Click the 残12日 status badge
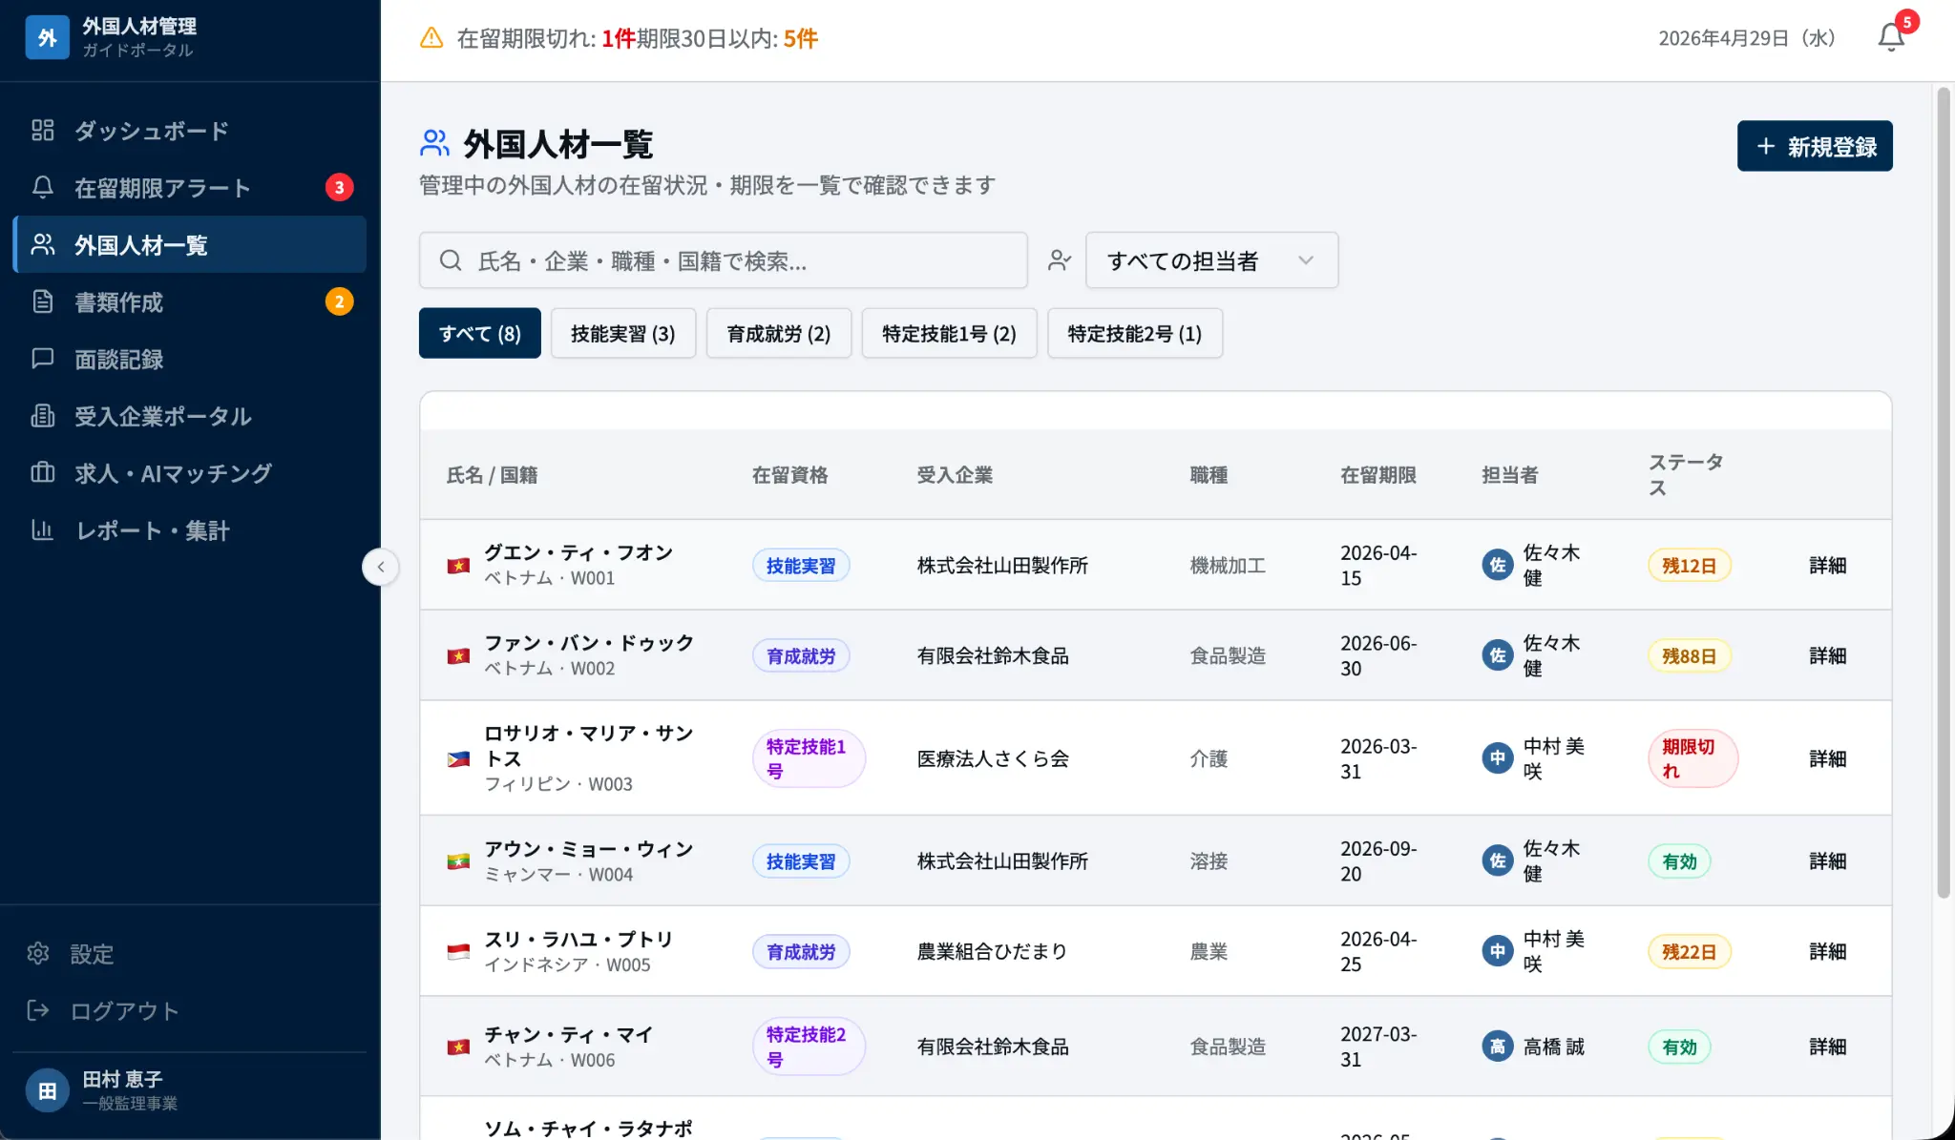The height and width of the screenshot is (1140, 1955). [x=1690, y=566]
